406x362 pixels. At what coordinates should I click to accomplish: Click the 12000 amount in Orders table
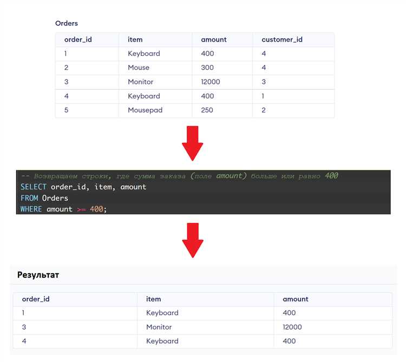coord(211,82)
